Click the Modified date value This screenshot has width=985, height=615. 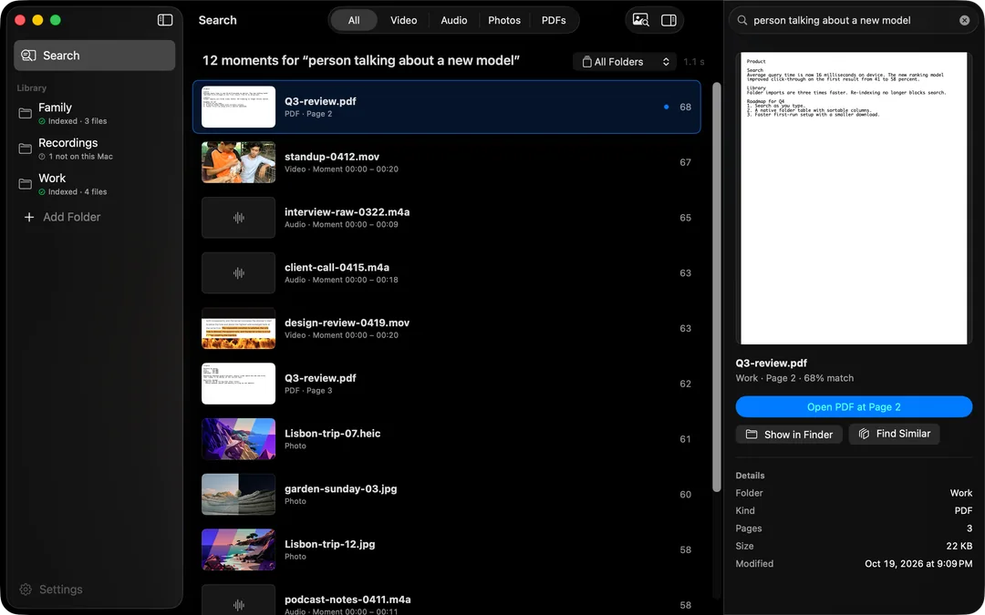tap(918, 564)
